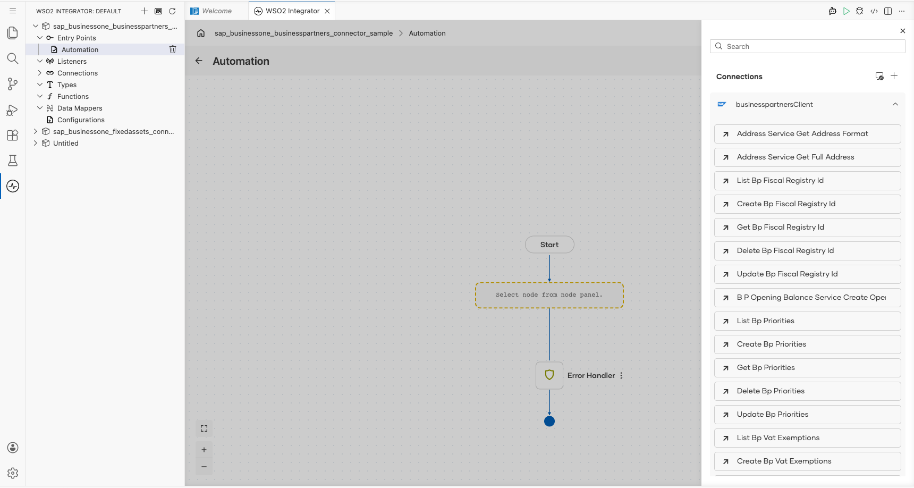Click the icon left of the Connections plus
914x488 pixels.
pos(879,76)
